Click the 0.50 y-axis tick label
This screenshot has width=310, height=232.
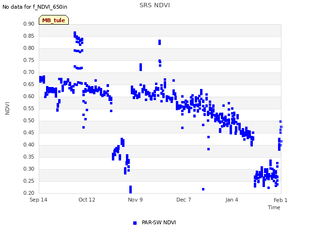(x=29, y=120)
